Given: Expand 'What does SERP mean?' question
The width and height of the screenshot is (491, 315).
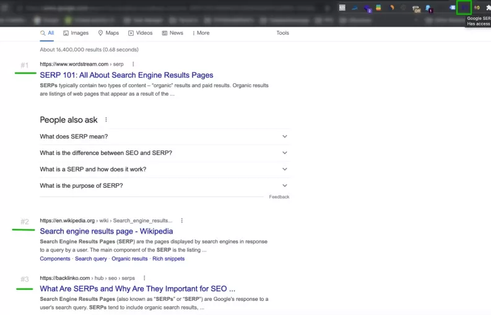Looking at the screenshot, I should (164, 136).
